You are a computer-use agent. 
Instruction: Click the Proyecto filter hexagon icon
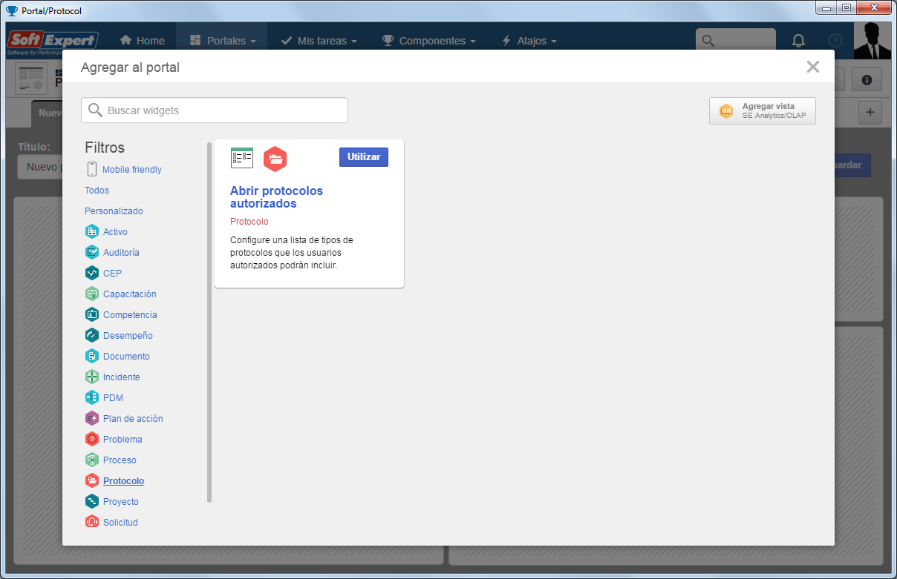(92, 501)
